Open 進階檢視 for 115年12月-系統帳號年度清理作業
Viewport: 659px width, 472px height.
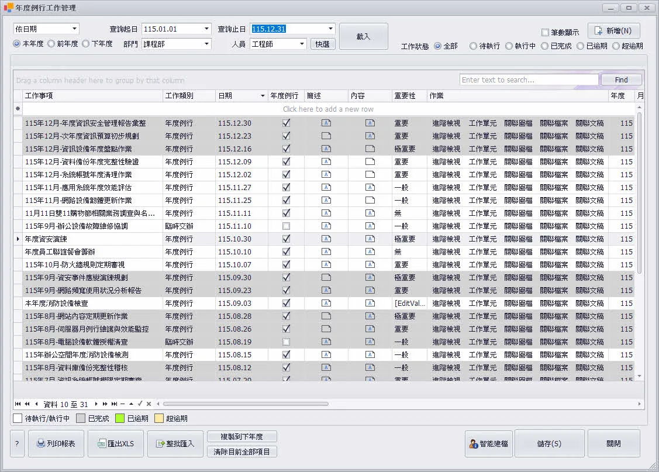coord(446,174)
